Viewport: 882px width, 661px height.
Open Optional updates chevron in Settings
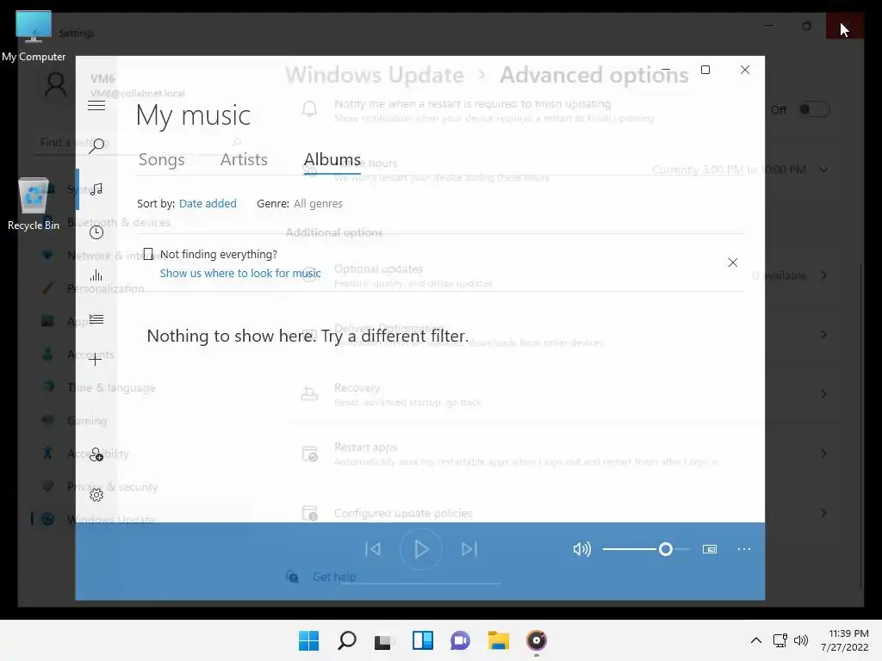point(823,275)
